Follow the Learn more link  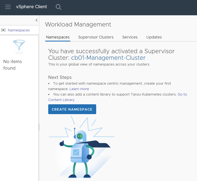(x=79, y=89)
